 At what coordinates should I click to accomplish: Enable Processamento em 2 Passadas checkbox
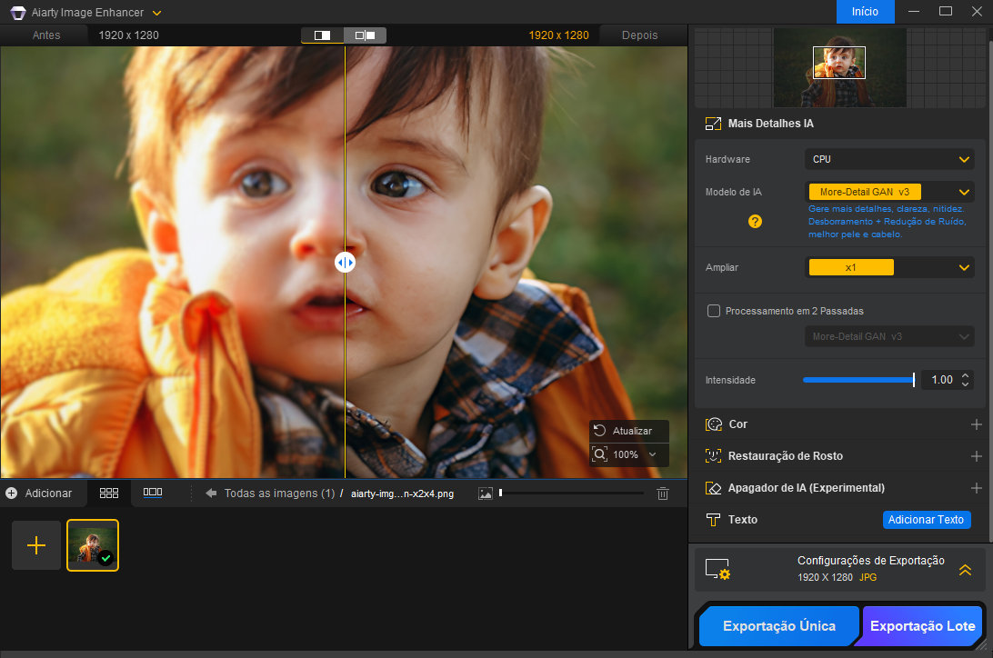(714, 311)
